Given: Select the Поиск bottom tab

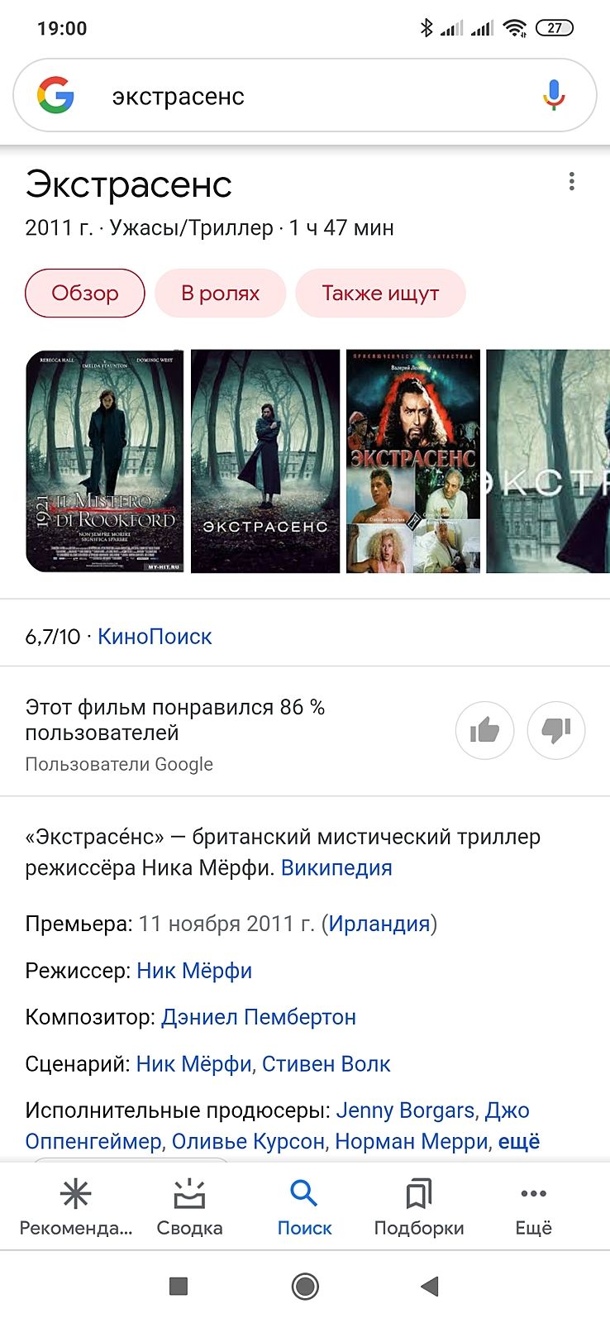Looking at the screenshot, I should coord(304,1206).
